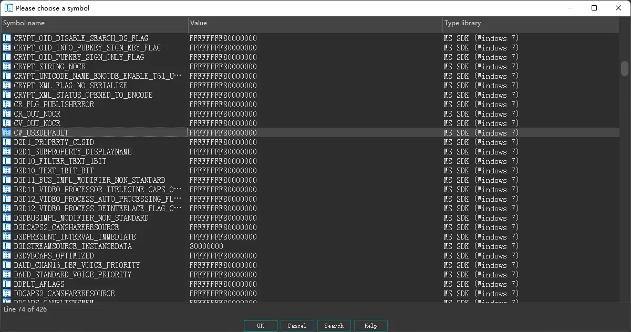Select D3D12_VIDEO_PROCESS_DEINTERLACE_FLAG_C… row name
The height and width of the screenshot is (332, 631).
tap(98, 209)
